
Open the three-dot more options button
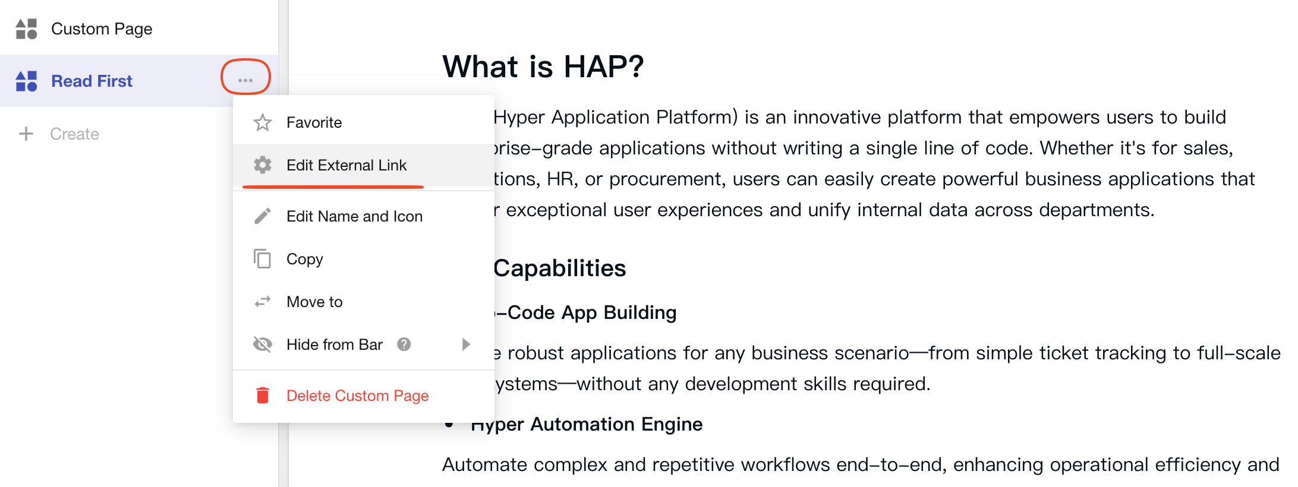[245, 80]
